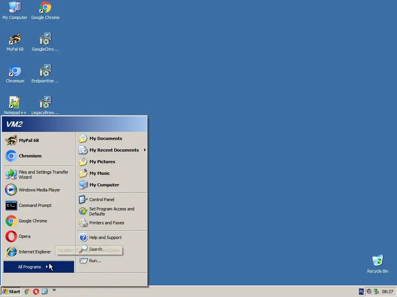The image size is (397, 297).
Task: Select Notepad++ desktop shortcut
Action: (x=15, y=106)
